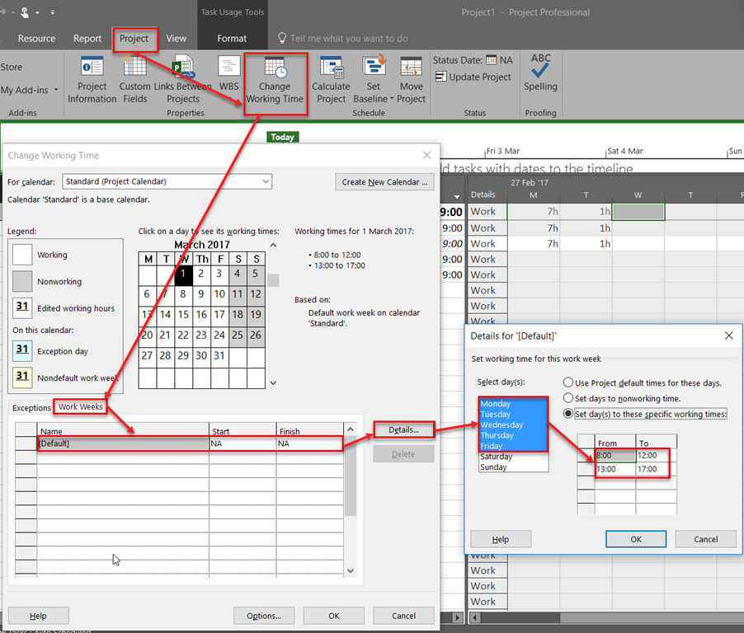Run the Spelling checker
744x633 pixels.
540,78
